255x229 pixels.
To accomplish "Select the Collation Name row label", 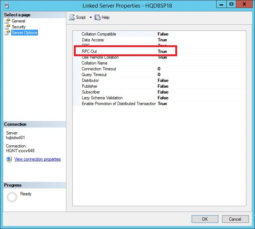I will pos(94,63).
